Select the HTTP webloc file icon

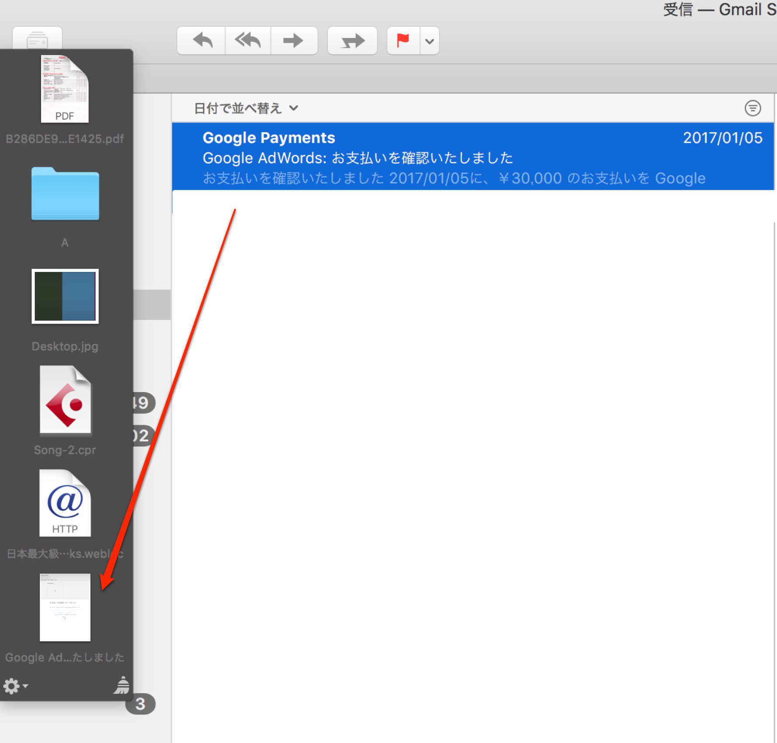click(65, 503)
